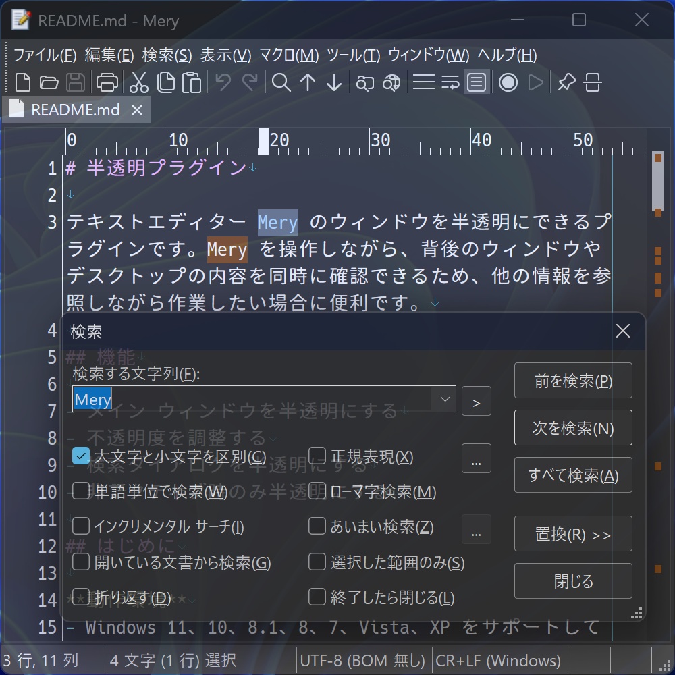The height and width of the screenshot is (675, 675).
Task: Open the ファイル(F) menu
Action: click(x=45, y=55)
